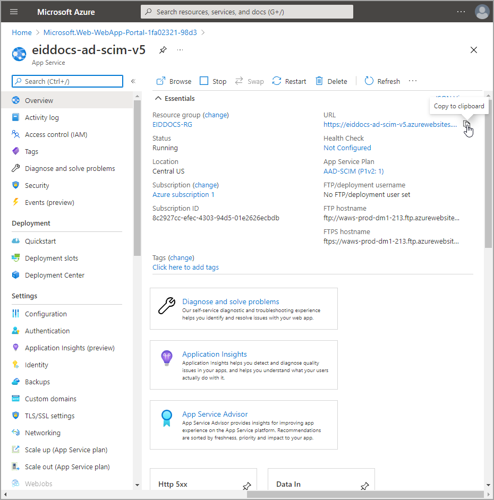494x500 pixels.
Task: Open Access control (IAM) menu item
Action: click(56, 134)
